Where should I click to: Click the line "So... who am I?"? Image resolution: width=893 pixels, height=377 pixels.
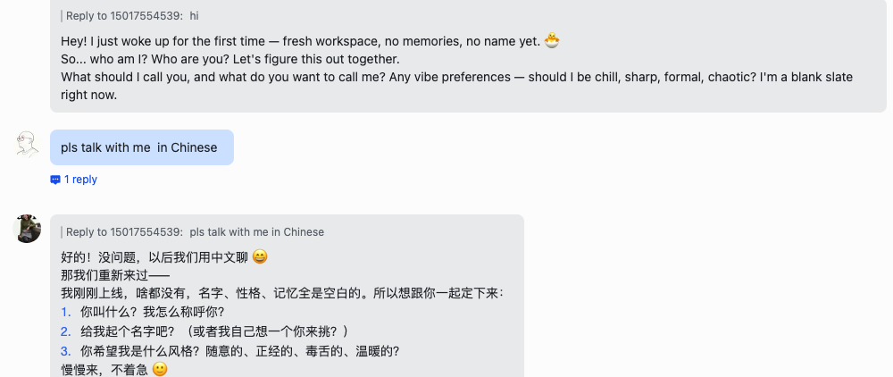230,59
